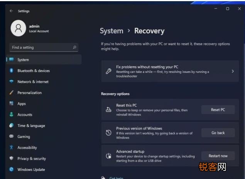
Task: Click the Reset PC button
Action: coord(218,110)
